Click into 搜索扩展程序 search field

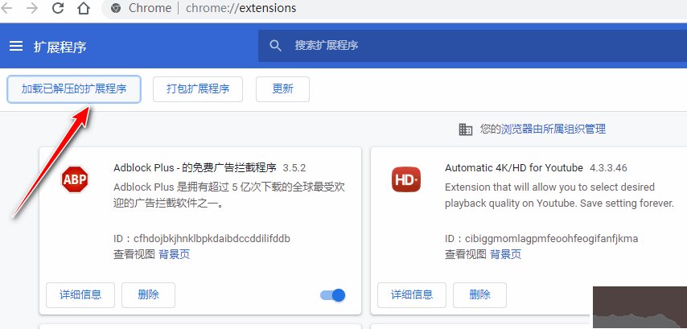(x=472, y=46)
